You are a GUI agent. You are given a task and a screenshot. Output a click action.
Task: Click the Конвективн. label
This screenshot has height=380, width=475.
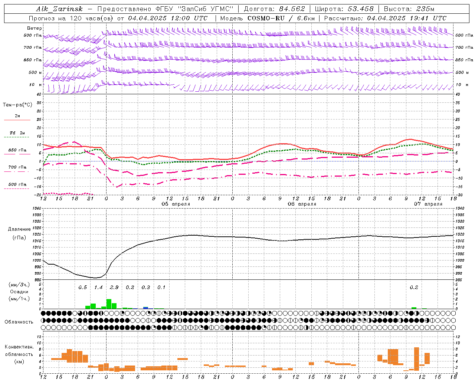(19, 347)
